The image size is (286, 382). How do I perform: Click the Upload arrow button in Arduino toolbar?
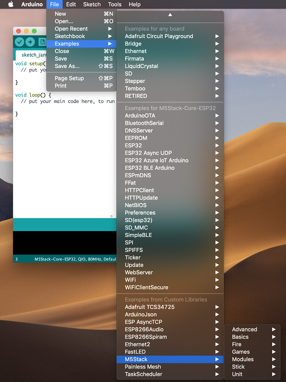(30, 42)
